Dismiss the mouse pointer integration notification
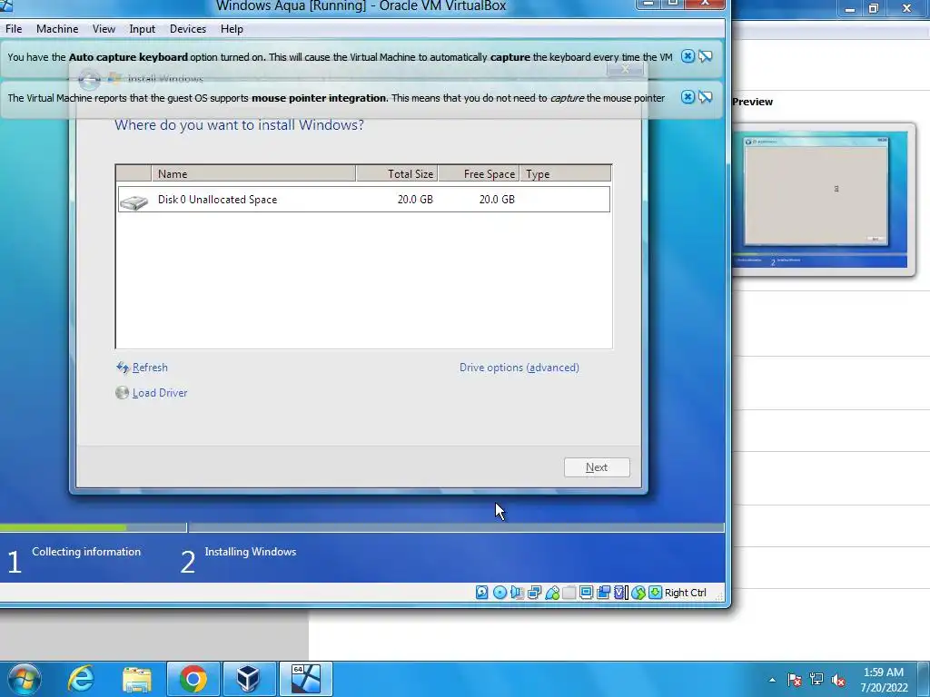 pos(688,97)
